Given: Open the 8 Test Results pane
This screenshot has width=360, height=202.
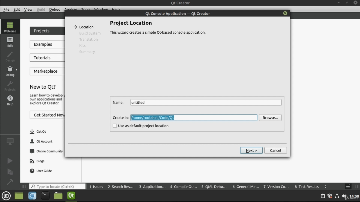Looking at the screenshot, I should point(307,187).
